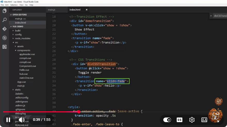Viewport: 227px width, 127px height.
Task: Open Hello.vue file
Action: coord(24,70)
